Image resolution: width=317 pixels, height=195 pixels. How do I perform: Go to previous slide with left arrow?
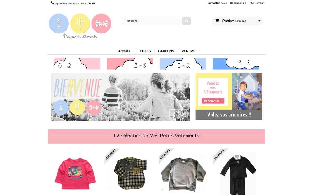click(174, 114)
